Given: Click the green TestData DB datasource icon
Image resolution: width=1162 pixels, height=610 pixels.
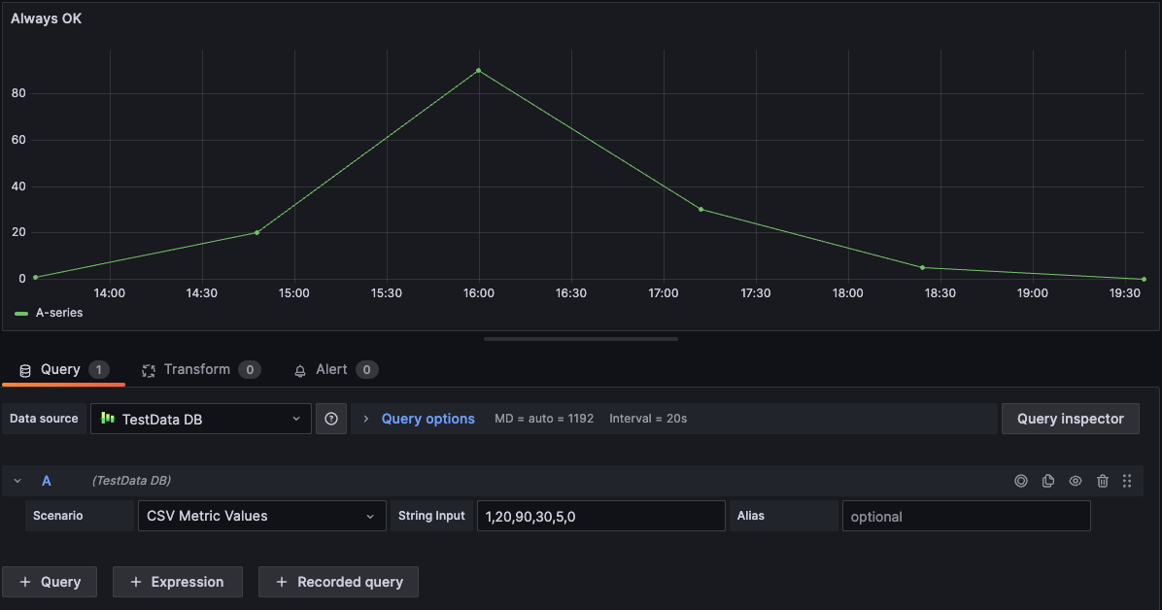Looking at the screenshot, I should pyautogui.click(x=110, y=418).
